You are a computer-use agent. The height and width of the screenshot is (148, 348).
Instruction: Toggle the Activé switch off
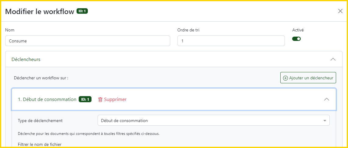pos(296,39)
